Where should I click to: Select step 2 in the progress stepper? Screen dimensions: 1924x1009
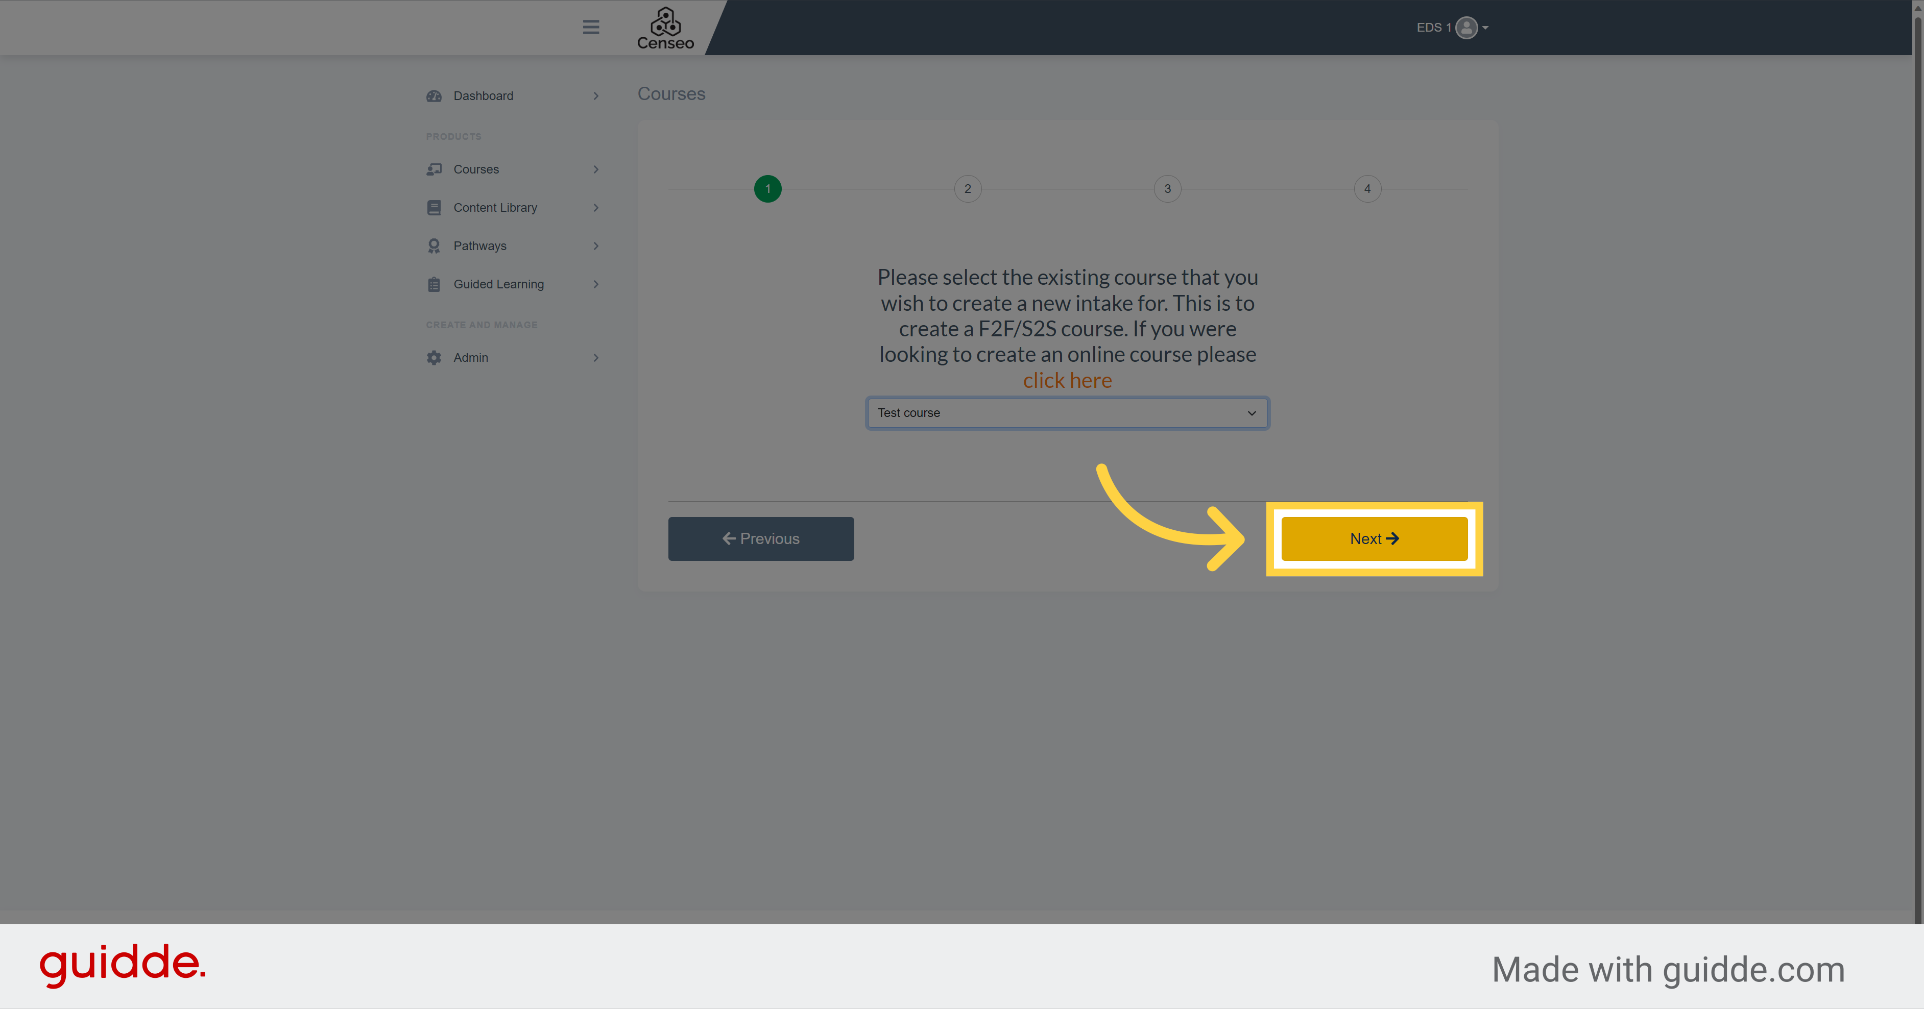(967, 188)
